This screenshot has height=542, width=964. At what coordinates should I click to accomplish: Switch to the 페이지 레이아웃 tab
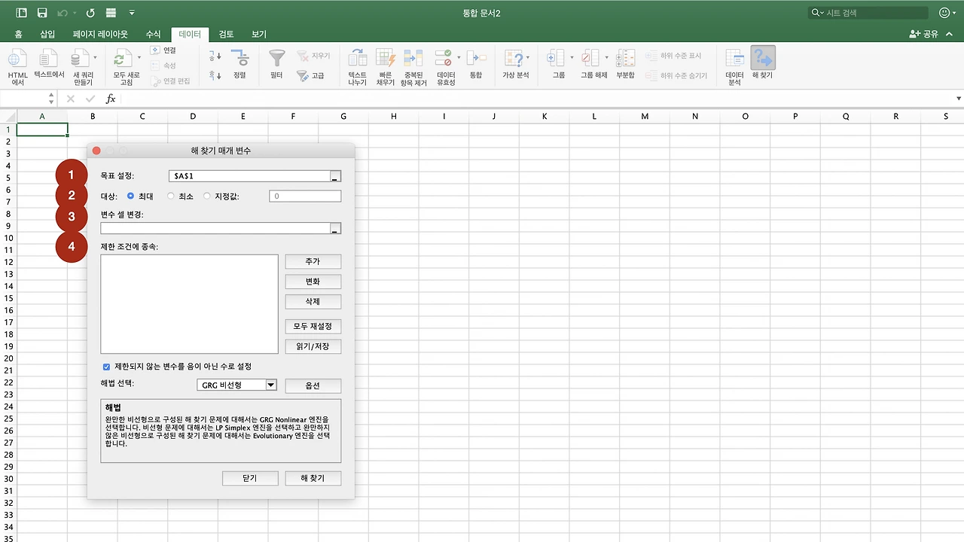coord(100,34)
